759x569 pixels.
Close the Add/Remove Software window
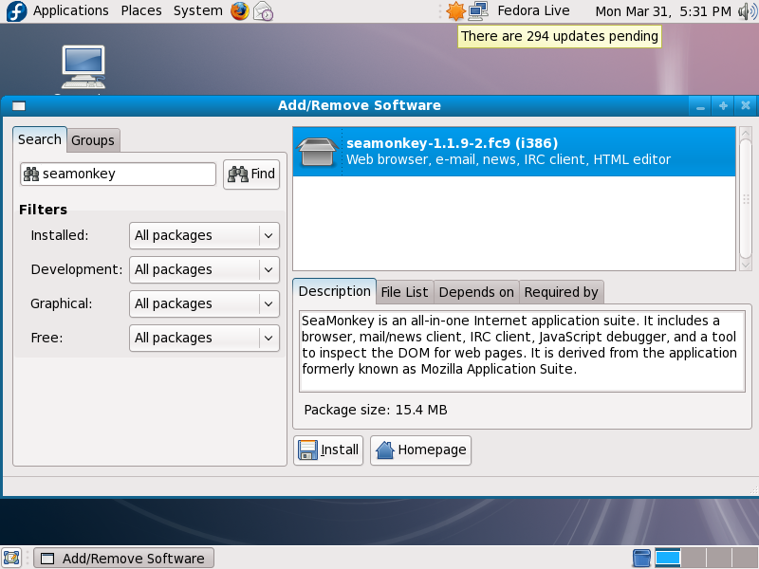point(746,106)
